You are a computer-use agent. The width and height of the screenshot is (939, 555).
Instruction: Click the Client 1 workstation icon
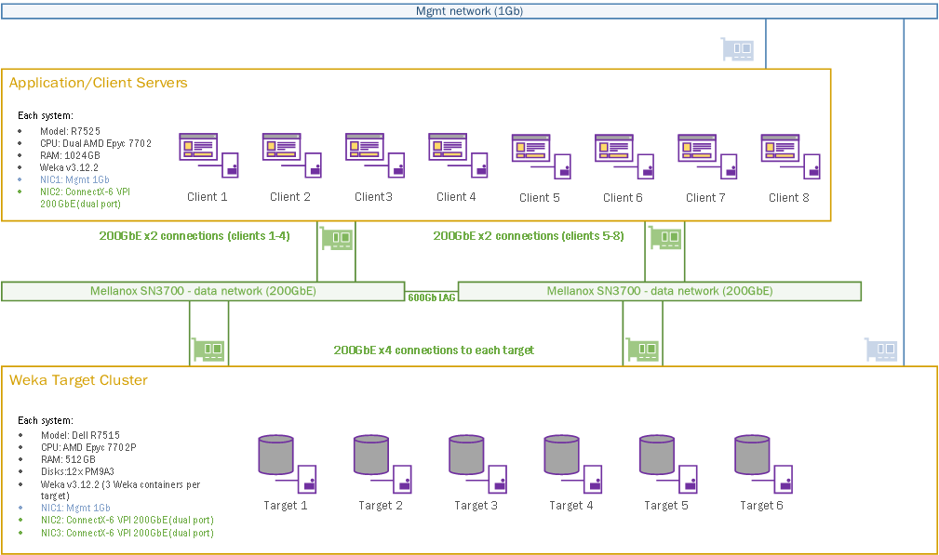[x=207, y=154]
